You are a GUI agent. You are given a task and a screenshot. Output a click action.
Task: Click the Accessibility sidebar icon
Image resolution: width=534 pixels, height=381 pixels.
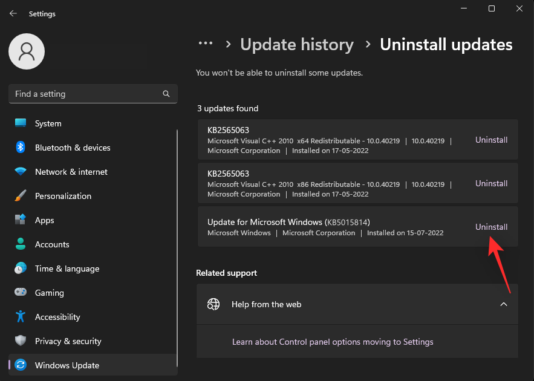tap(20, 317)
